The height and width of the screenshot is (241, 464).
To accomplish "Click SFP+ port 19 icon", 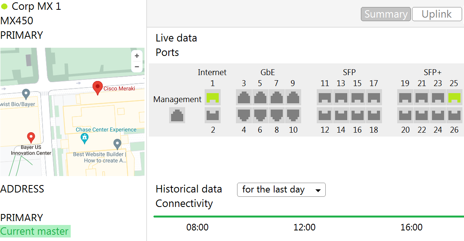I will tap(405, 97).
